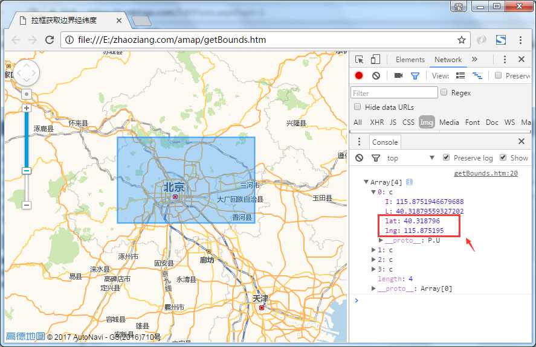
Task: Use large request rows view
Action: pos(460,75)
